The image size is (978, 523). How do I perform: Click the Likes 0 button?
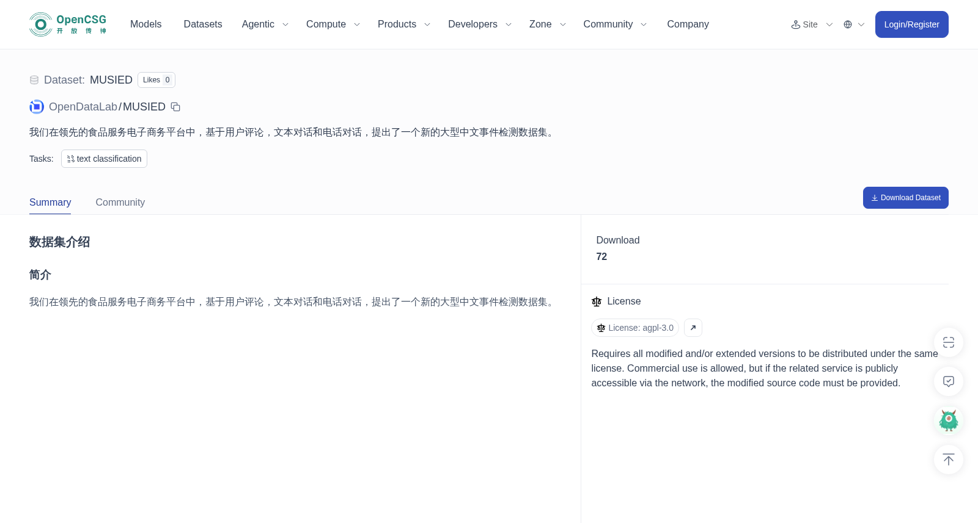156,80
